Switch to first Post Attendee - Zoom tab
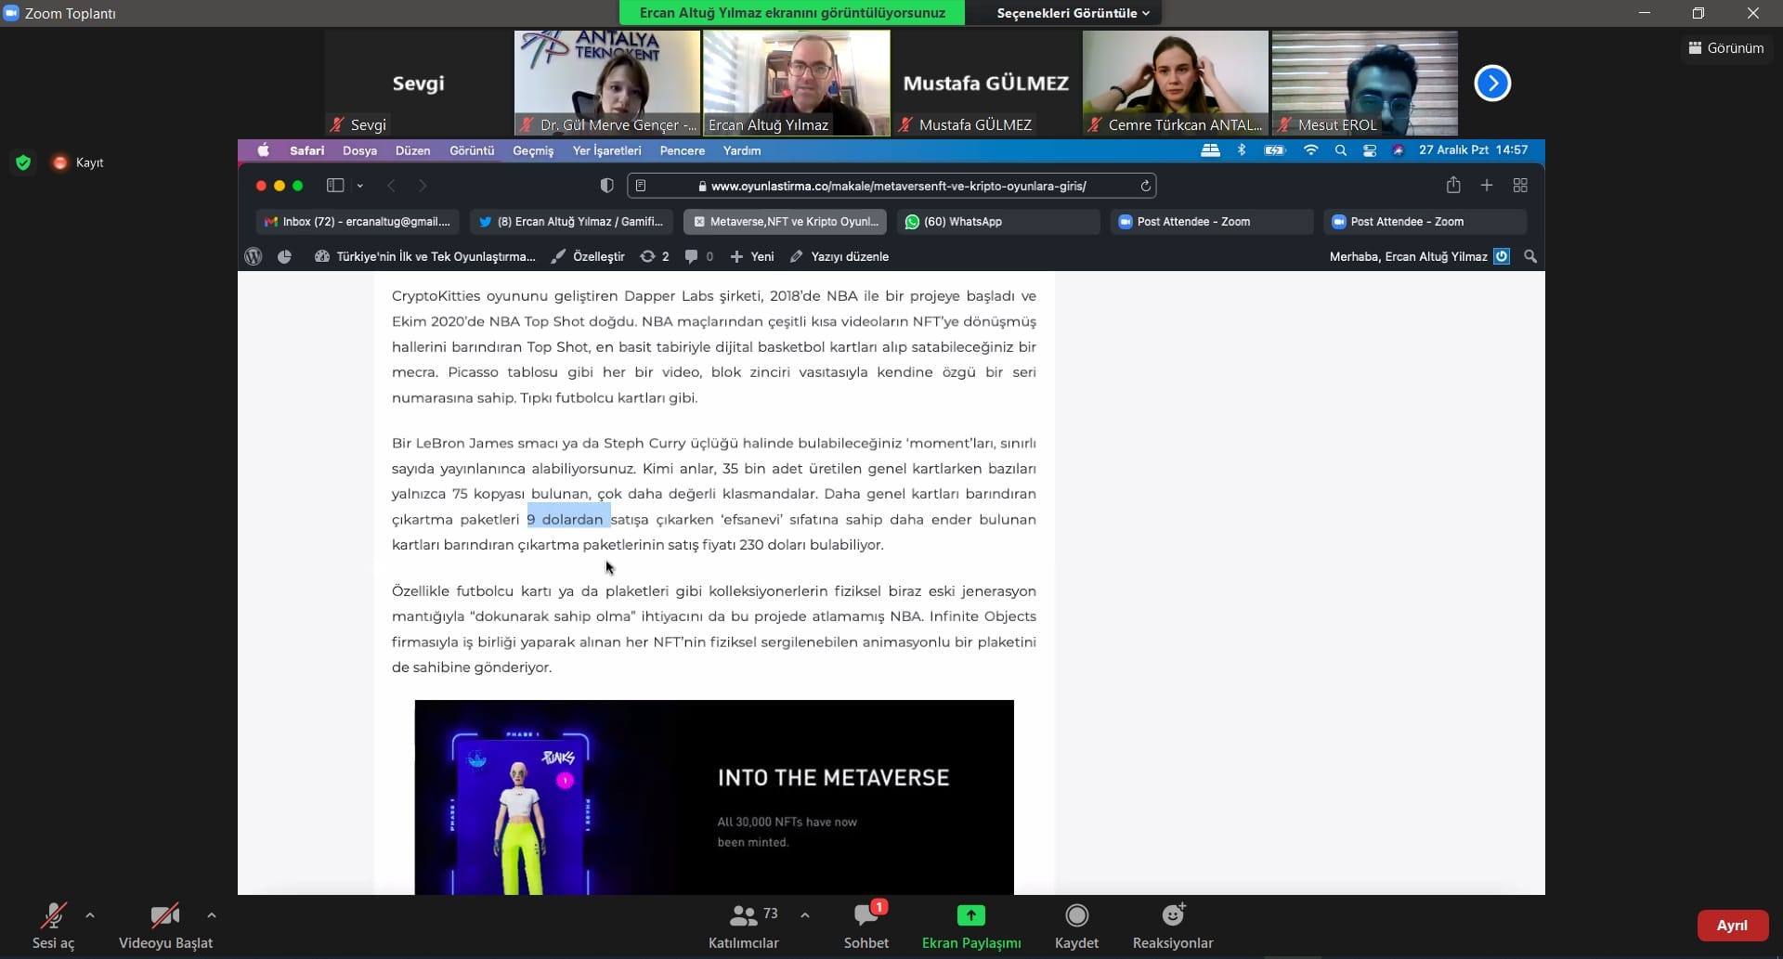1783x959 pixels. point(1212,222)
